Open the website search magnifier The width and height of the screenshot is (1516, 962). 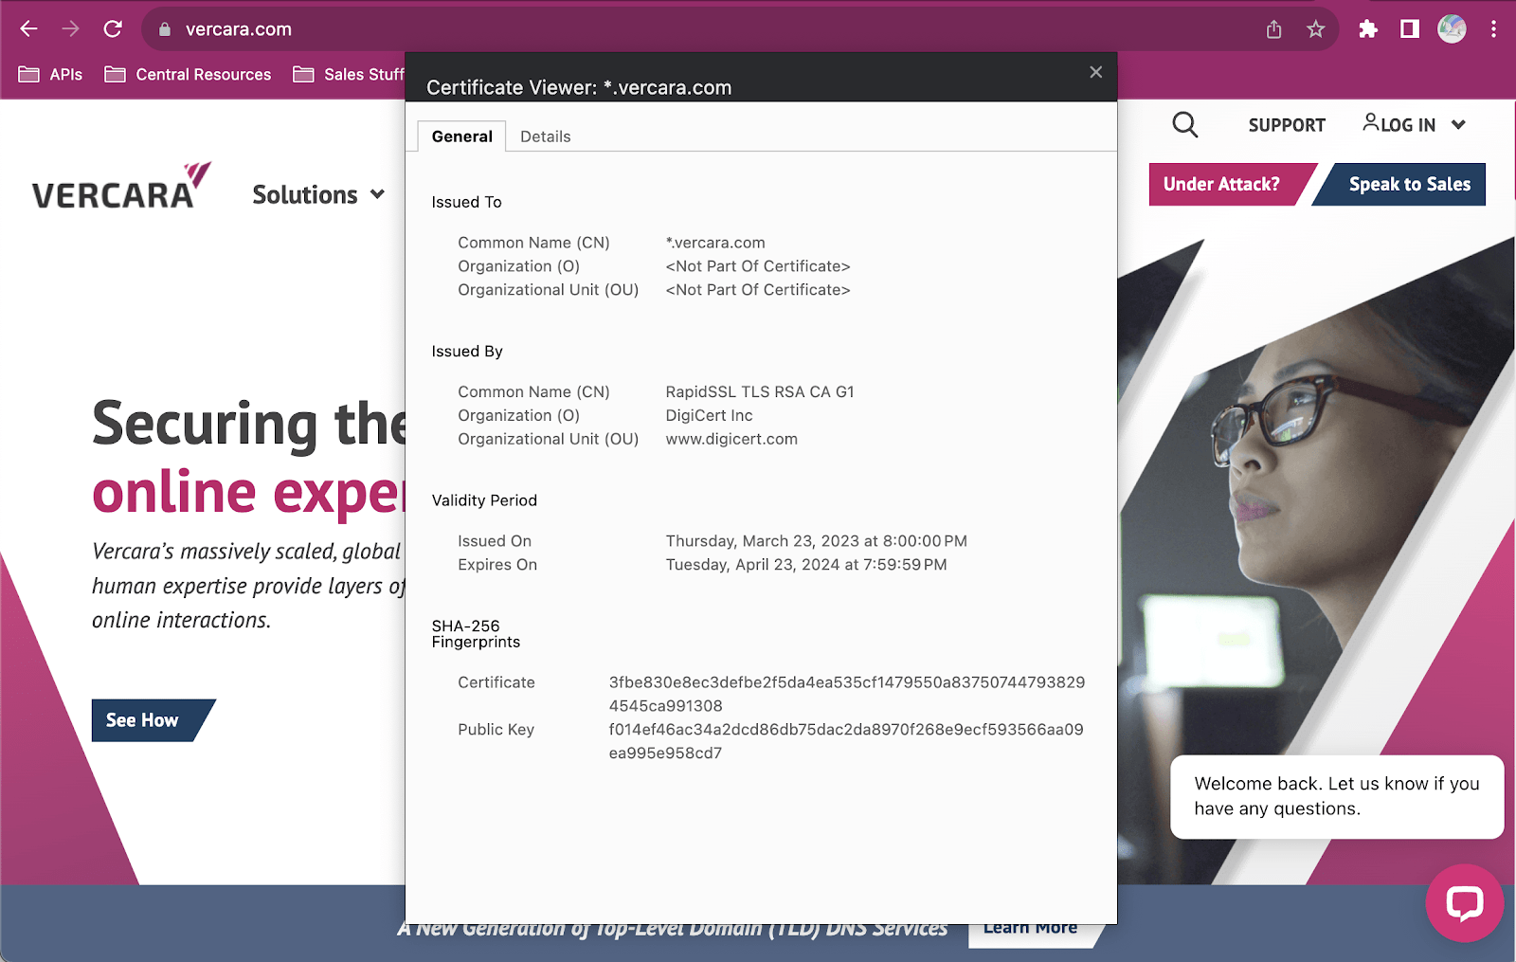(1185, 124)
